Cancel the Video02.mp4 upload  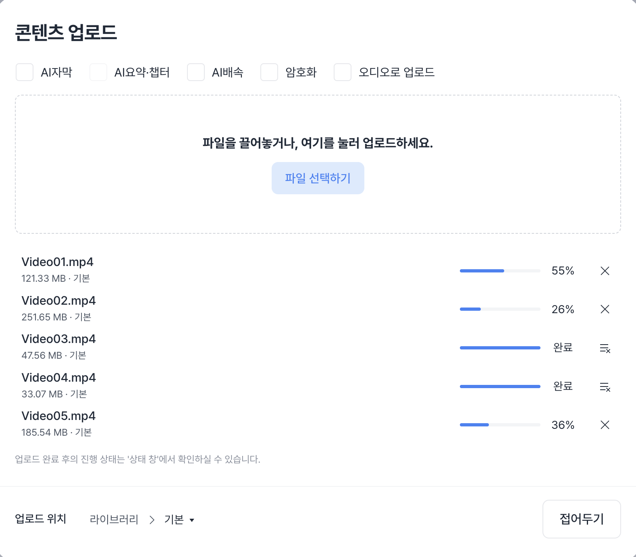pos(605,309)
